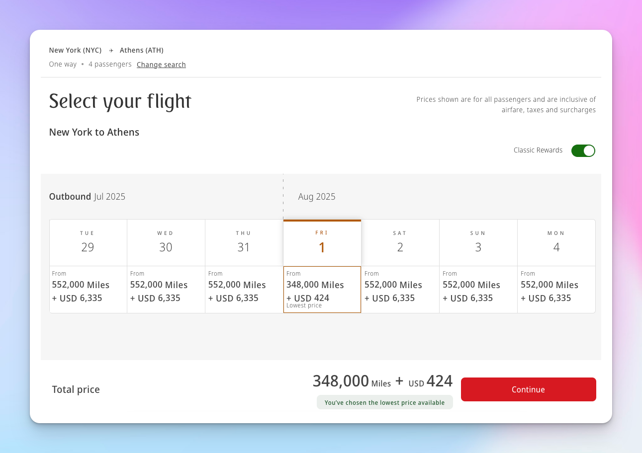Click Wednesday's 552,000 Miles price cell
This screenshot has height=453, width=642.
(166, 290)
